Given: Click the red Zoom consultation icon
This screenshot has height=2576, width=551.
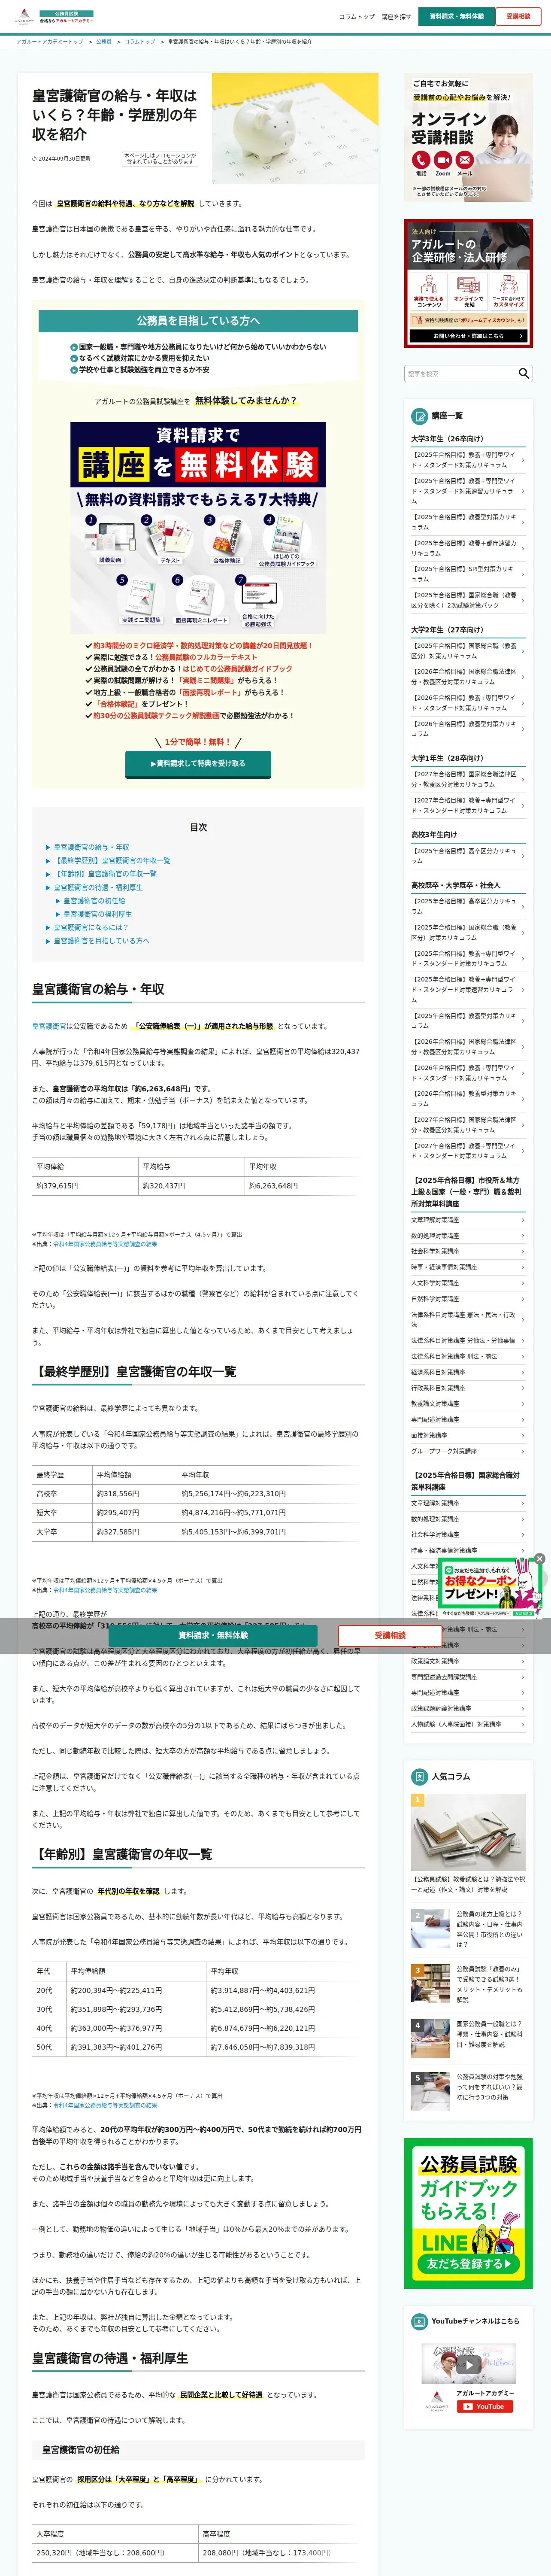Looking at the screenshot, I should [443, 160].
